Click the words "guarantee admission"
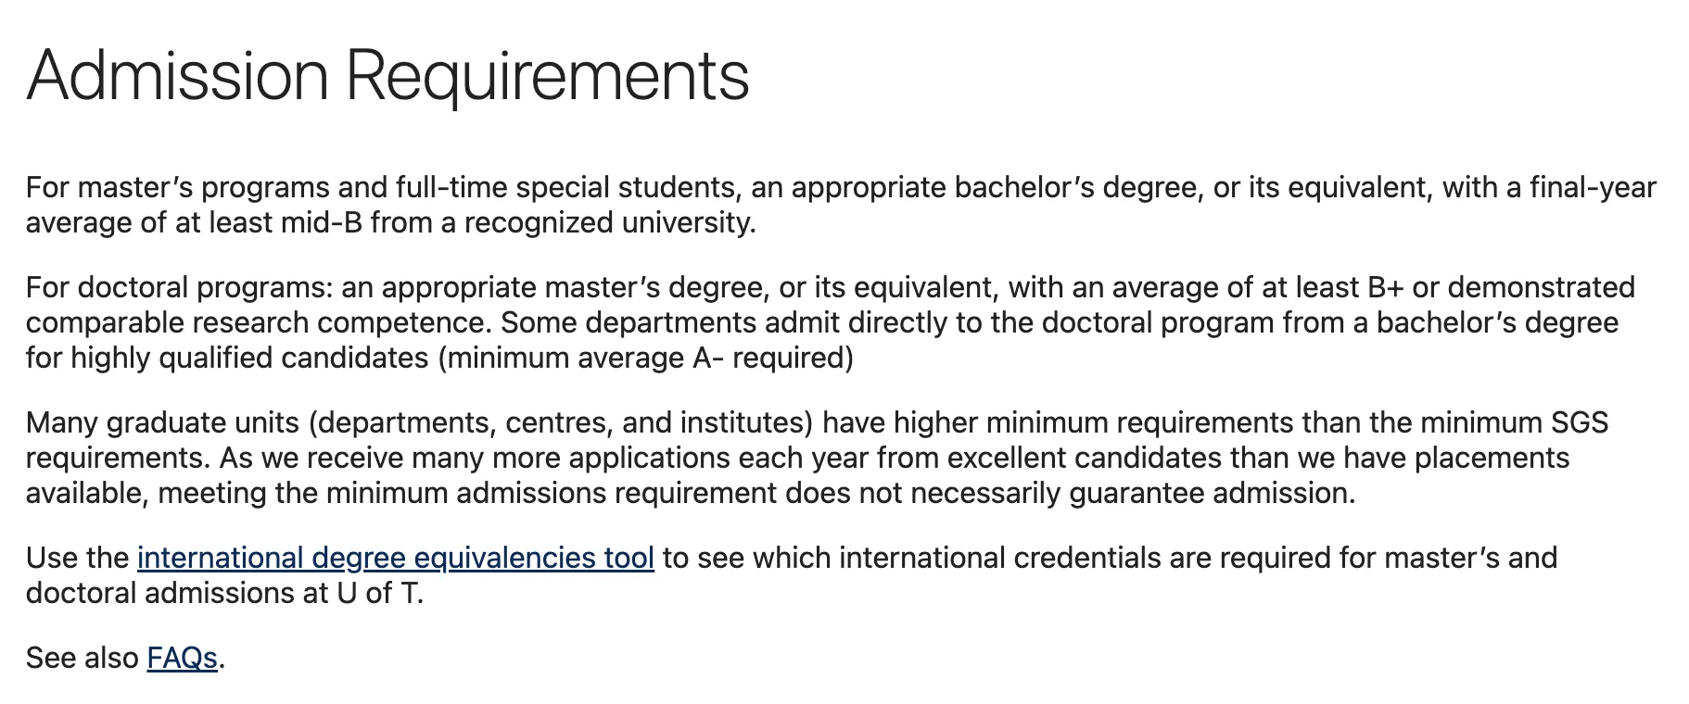 point(1211,493)
